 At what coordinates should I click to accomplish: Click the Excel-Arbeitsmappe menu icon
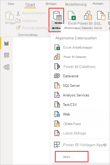(57, 47)
